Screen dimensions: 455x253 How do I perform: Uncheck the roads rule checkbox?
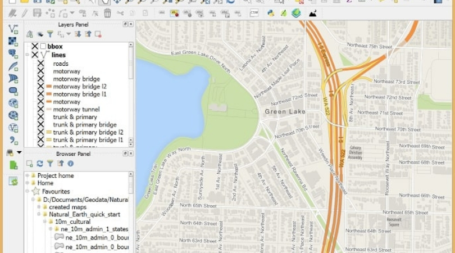pos(40,64)
